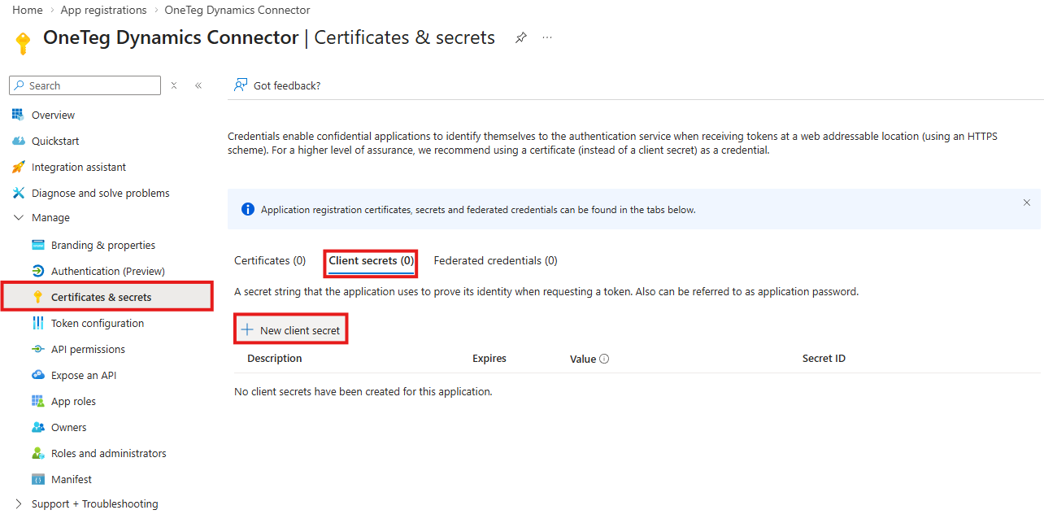The width and height of the screenshot is (1044, 523).
Task: Click the Value column header text
Action: (x=583, y=359)
